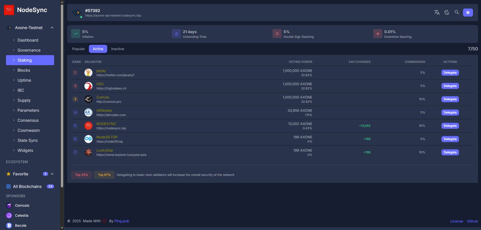Open Consensus in sidebar
Viewport: 481px width, 230px height.
pyautogui.click(x=30, y=120)
